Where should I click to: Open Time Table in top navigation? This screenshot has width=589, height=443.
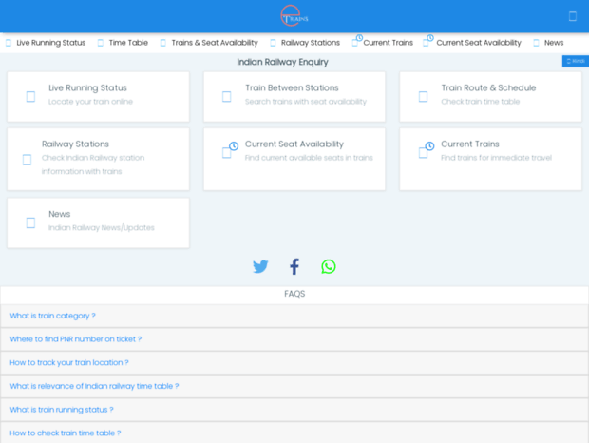[x=128, y=43]
